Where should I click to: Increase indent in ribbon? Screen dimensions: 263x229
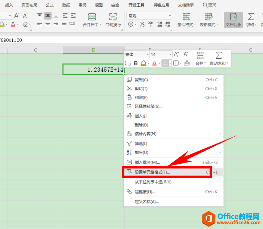(x=73, y=16)
